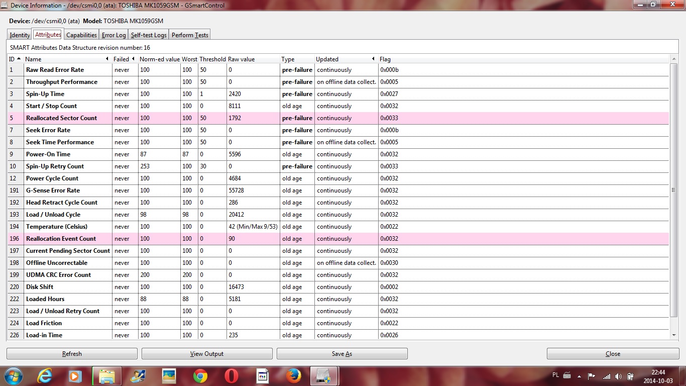Select the Attributes tab
Screen dimensions: 686x386
tap(48, 35)
